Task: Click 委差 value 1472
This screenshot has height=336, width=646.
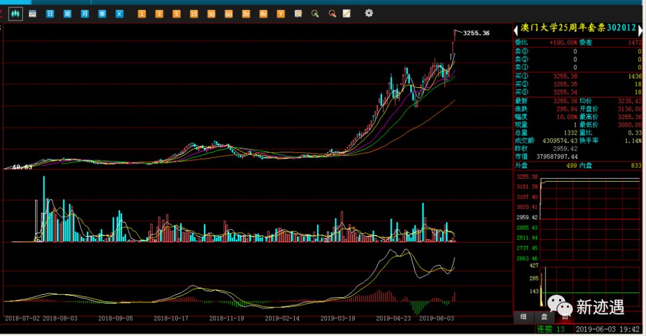Action: (x=635, y=42)
